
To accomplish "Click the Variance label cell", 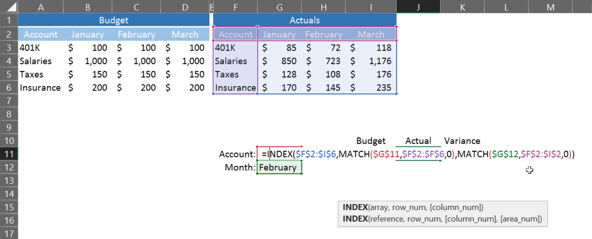I will pos(462,141).
